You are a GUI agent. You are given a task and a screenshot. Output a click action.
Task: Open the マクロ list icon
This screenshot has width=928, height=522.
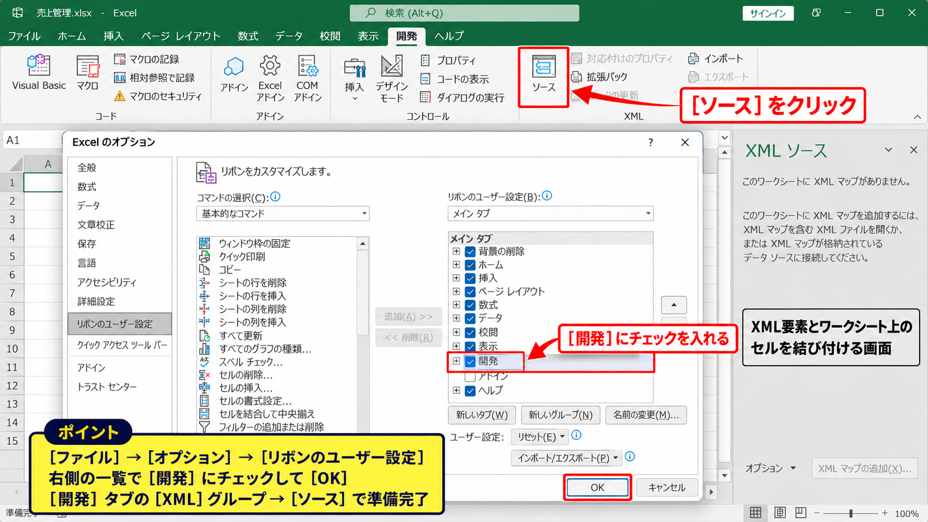(88, 72)
